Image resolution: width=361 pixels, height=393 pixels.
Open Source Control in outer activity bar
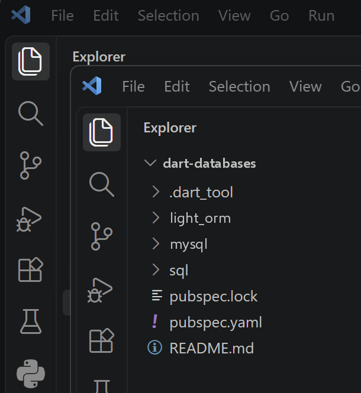[x=31, y=165]
